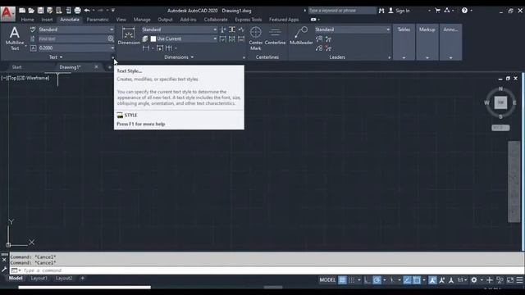The height and width of the screenshot is (295, 525).
Task: Open the multileader style Standard dropdown
Action: point(353,29)
